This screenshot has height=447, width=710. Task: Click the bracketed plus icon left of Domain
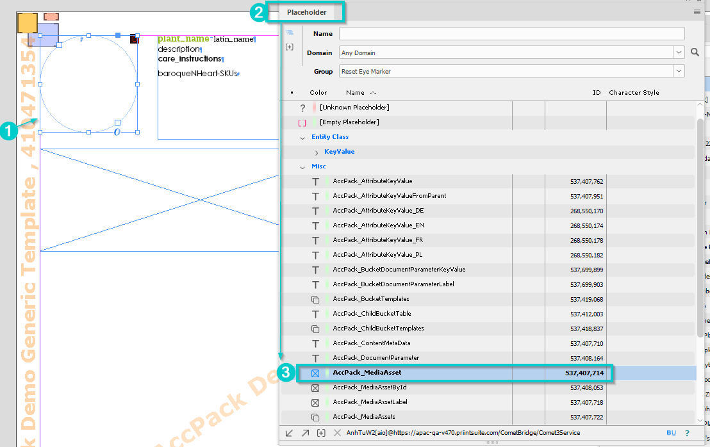click(x=290, y=47)
